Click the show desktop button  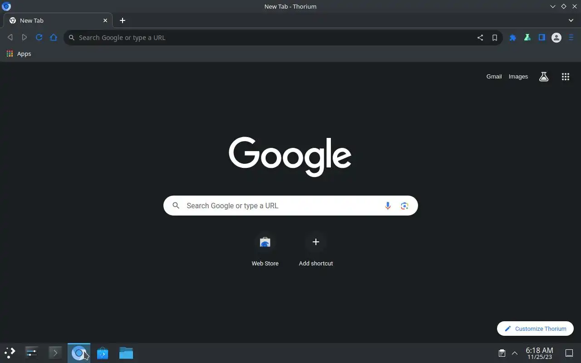pyautogui.click(x=569, y=353)
